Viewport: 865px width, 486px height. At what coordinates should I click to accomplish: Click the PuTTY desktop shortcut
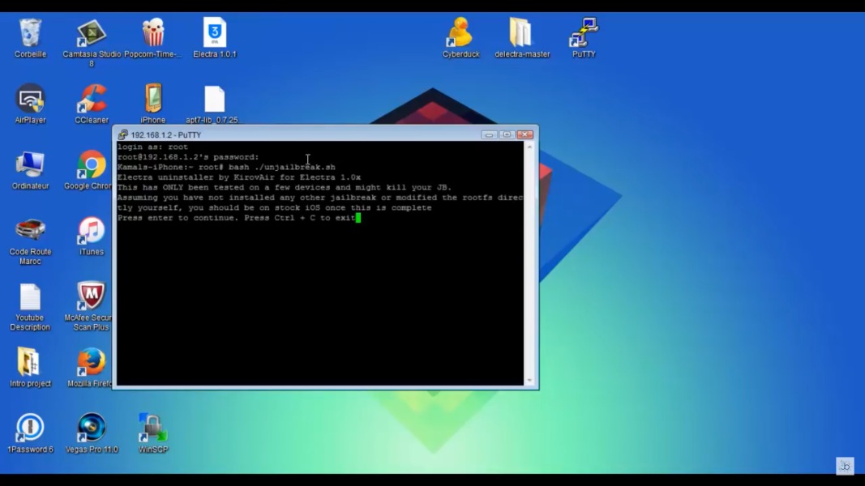pyautogui.click(x=583, y=34)
